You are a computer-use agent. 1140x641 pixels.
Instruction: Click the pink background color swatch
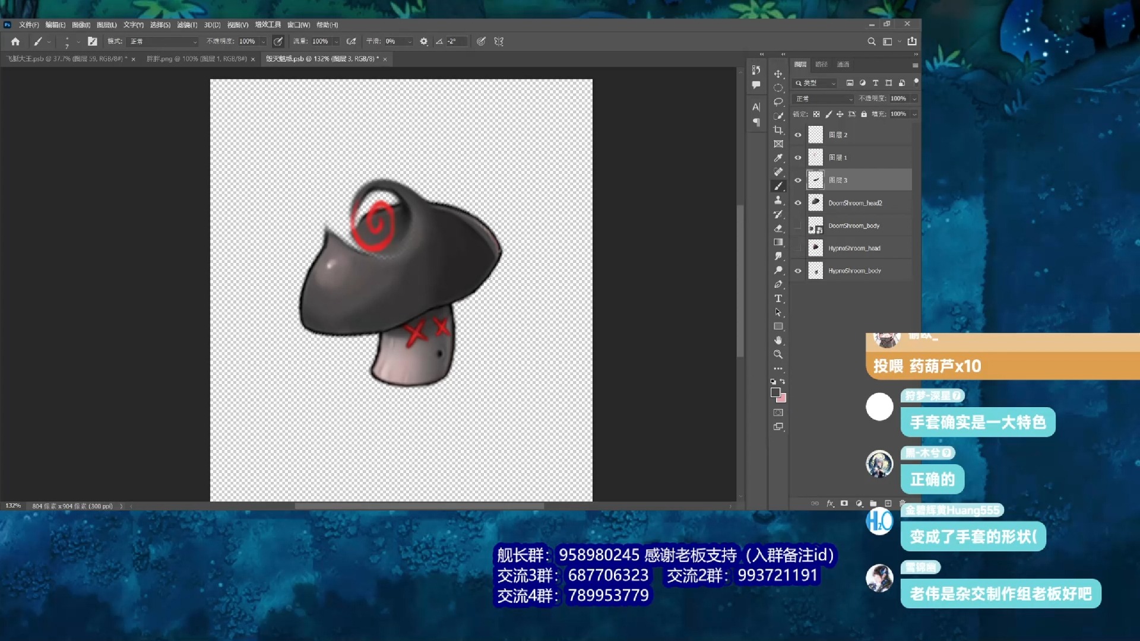(783, 399)
